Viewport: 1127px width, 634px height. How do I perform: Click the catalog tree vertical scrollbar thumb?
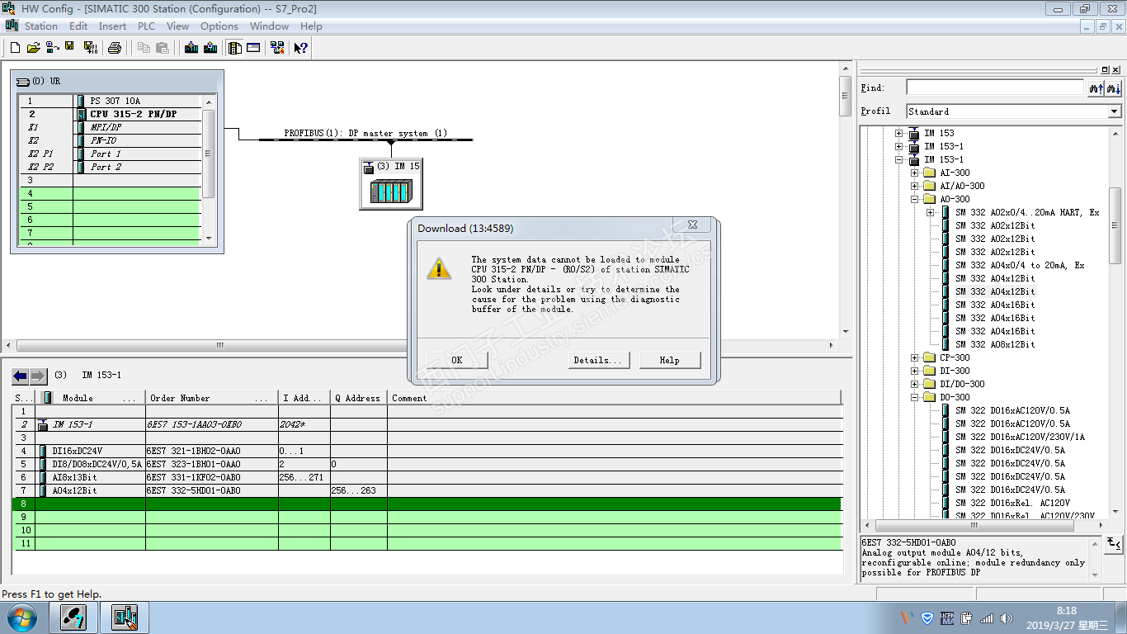pos(1115,225)
